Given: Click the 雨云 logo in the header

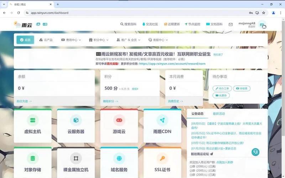Looking at the screenshot, I should point(23,24).
